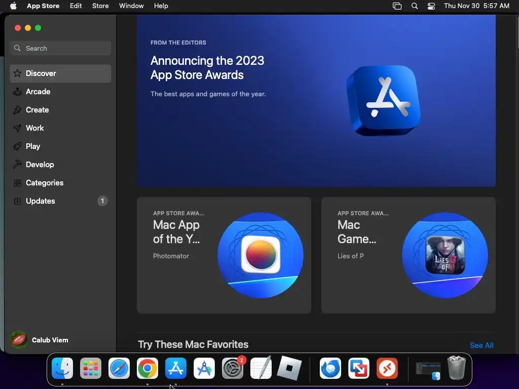Screen dimensions: 519x389
Task: Click the Lies of P label text
Action: point(351,256)
